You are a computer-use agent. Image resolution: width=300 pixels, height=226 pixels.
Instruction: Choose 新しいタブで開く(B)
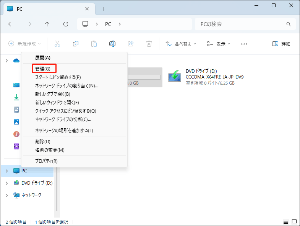[74, 94]
